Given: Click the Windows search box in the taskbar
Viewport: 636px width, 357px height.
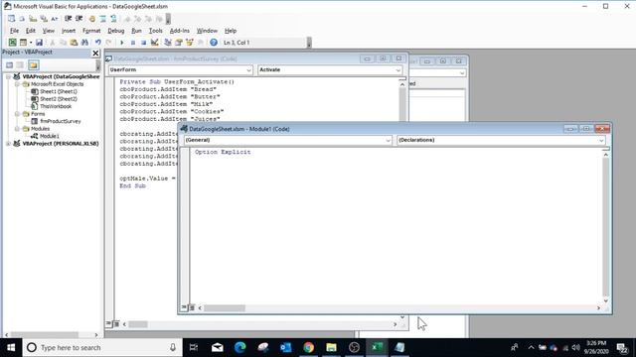Looking at the screenshot, I should click(x=102, y=348).
